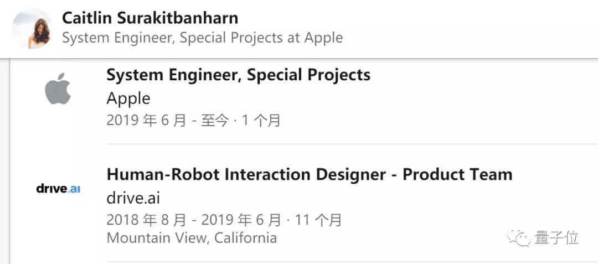Viewport: 598px width, 264px height.
Task: Click the 量子位 watermark text
Action: [x=556, y=238]
